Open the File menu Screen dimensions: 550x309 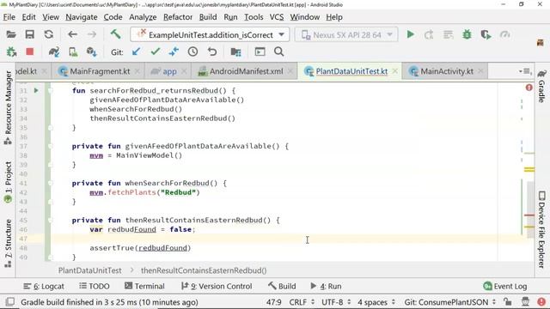(9, 17)
